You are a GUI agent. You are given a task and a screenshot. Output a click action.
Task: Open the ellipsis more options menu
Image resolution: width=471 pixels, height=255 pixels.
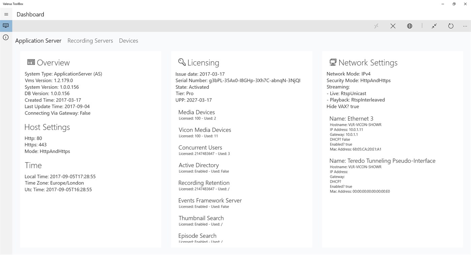[465, 26]
